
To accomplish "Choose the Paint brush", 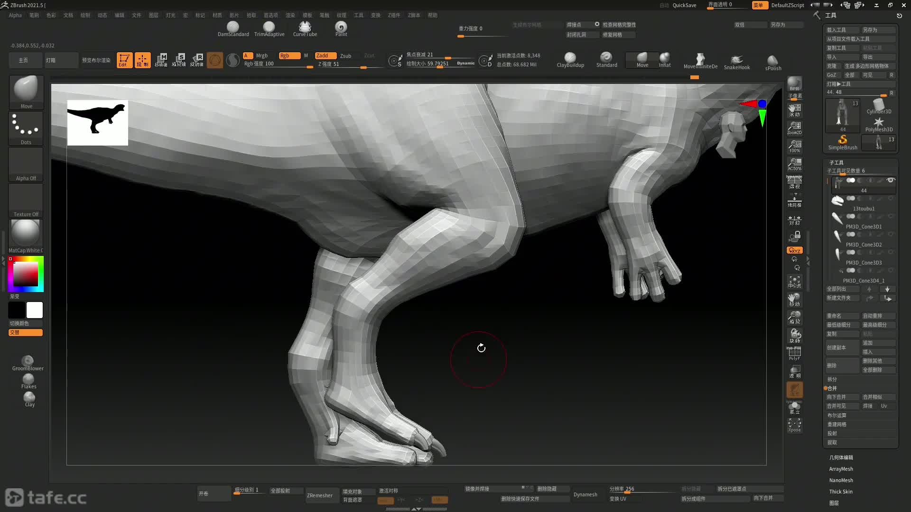I will (x=341, y=29).
